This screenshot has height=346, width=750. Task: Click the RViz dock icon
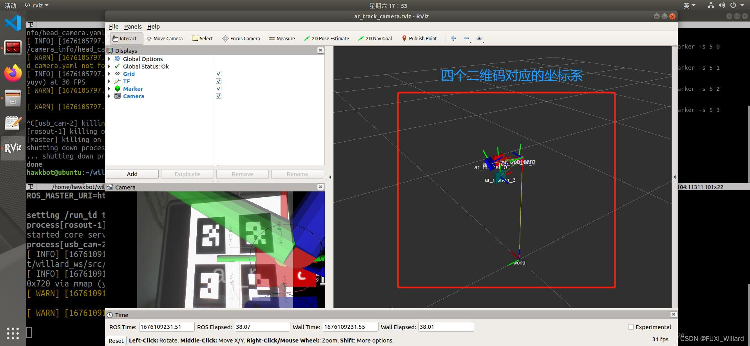pos(13,148)
